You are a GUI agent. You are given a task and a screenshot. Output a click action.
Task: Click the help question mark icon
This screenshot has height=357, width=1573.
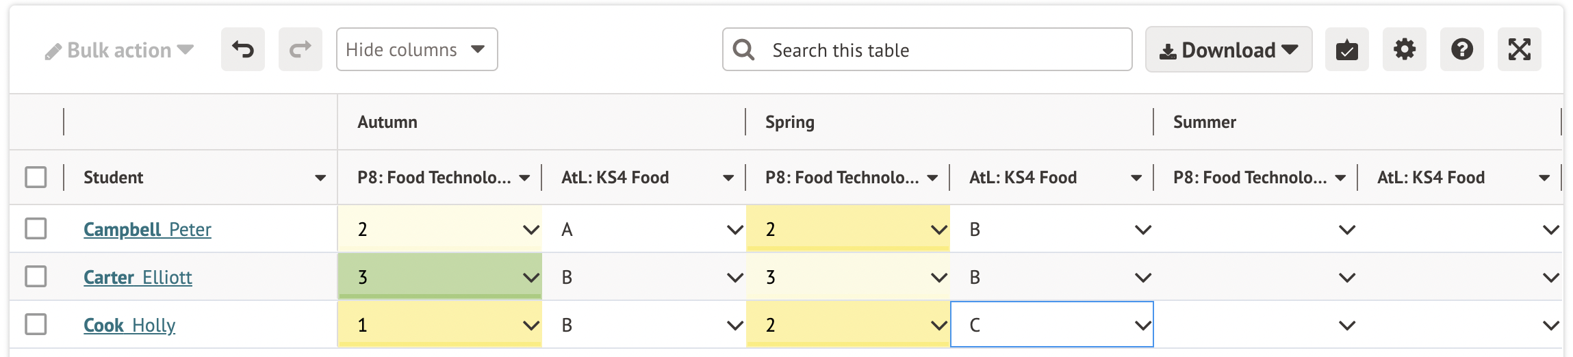pos(1461,49)
